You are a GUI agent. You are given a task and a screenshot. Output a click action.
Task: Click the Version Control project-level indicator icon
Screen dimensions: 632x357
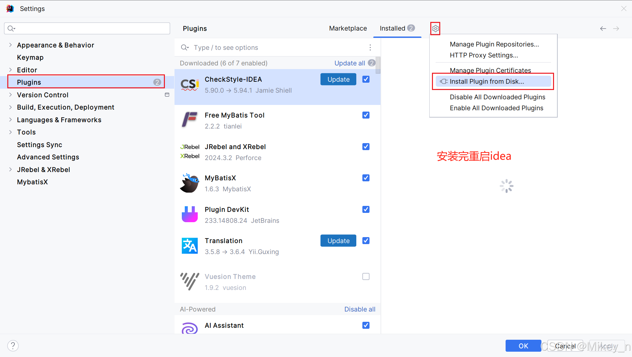[x=167, y=95]
